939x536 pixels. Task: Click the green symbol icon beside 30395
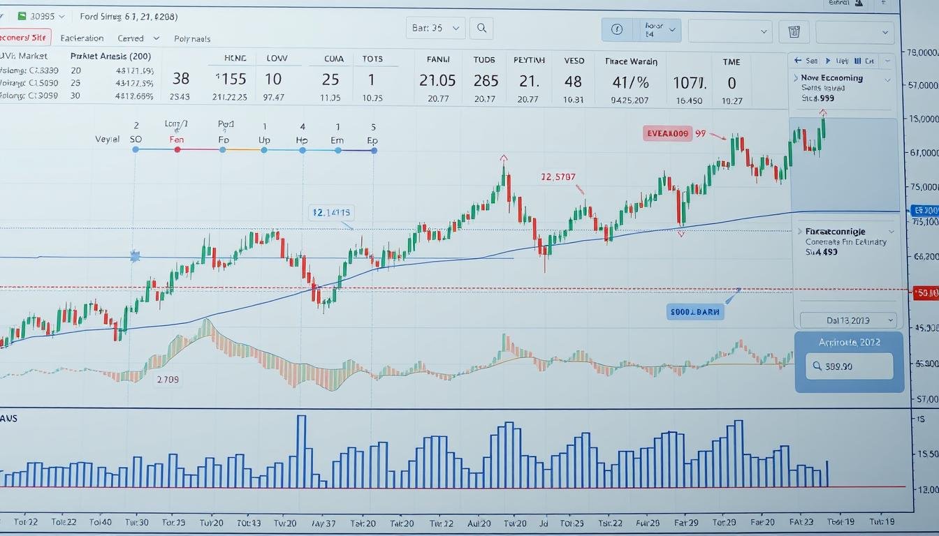click(22, 15)
